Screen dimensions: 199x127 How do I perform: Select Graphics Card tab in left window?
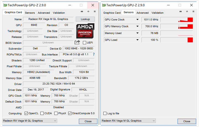[x=13, y=12]
